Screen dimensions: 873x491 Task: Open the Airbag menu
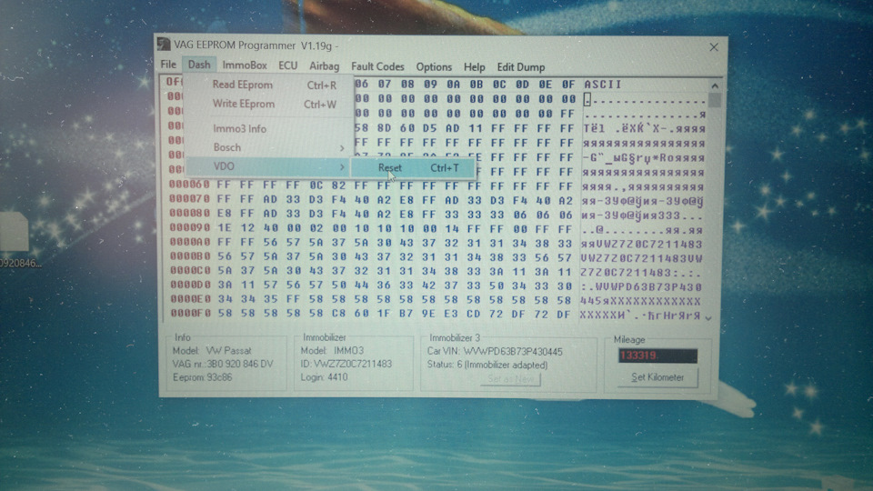coord(324,66)
